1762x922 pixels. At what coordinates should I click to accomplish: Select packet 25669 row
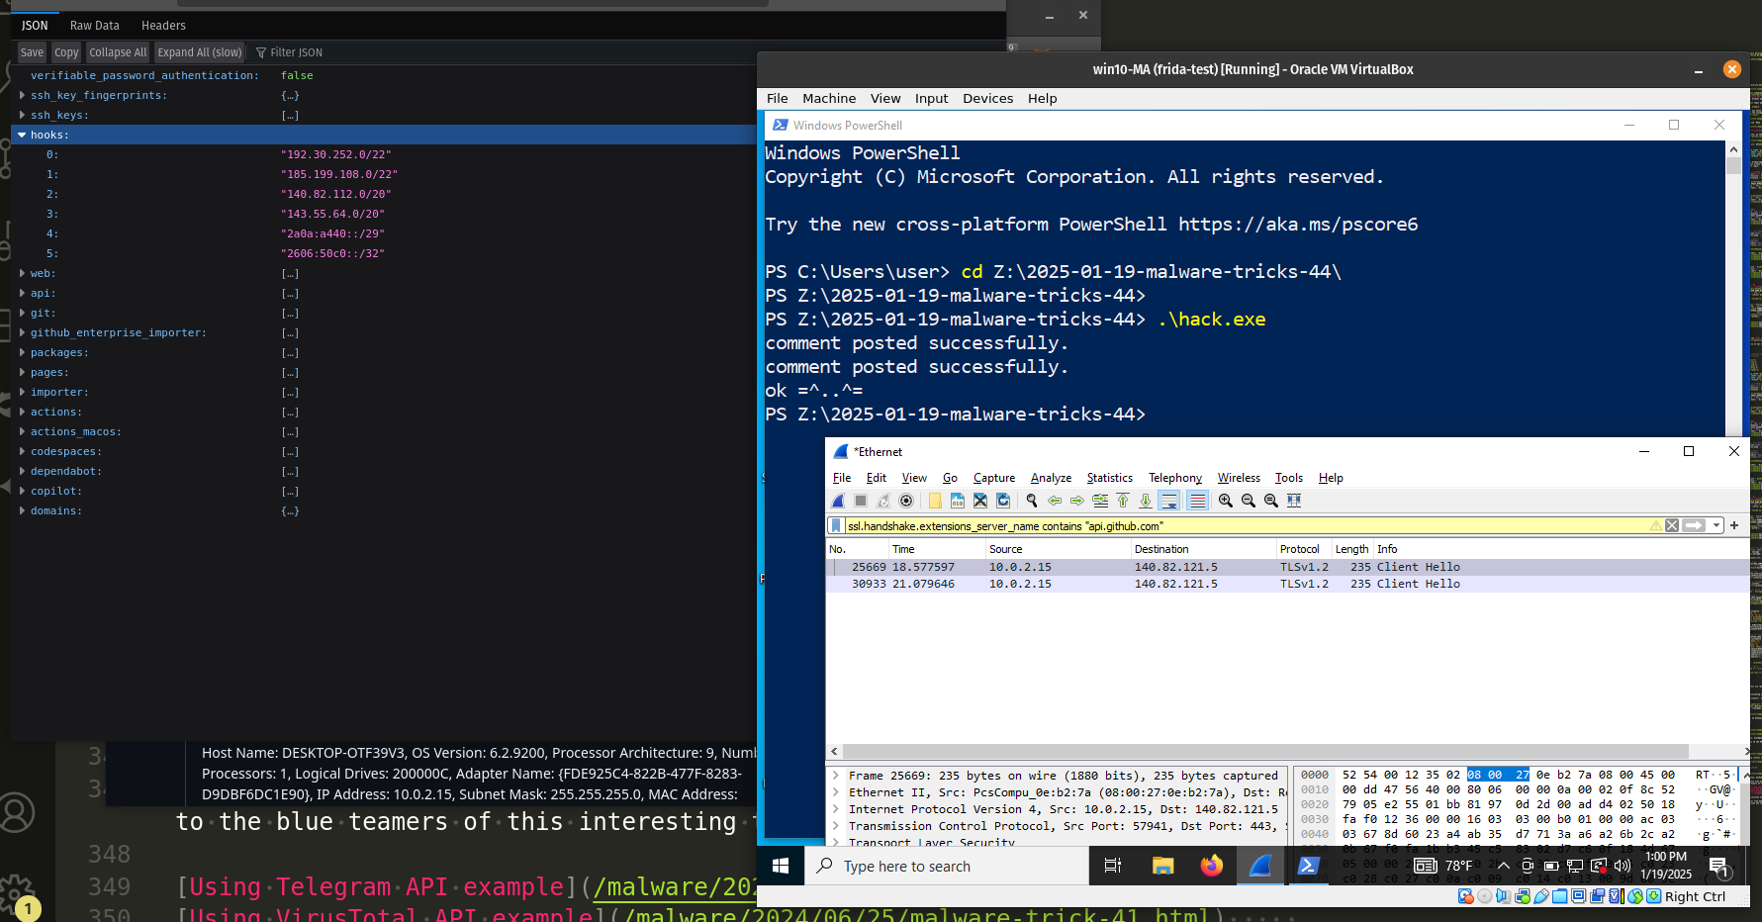[1286, 567]
